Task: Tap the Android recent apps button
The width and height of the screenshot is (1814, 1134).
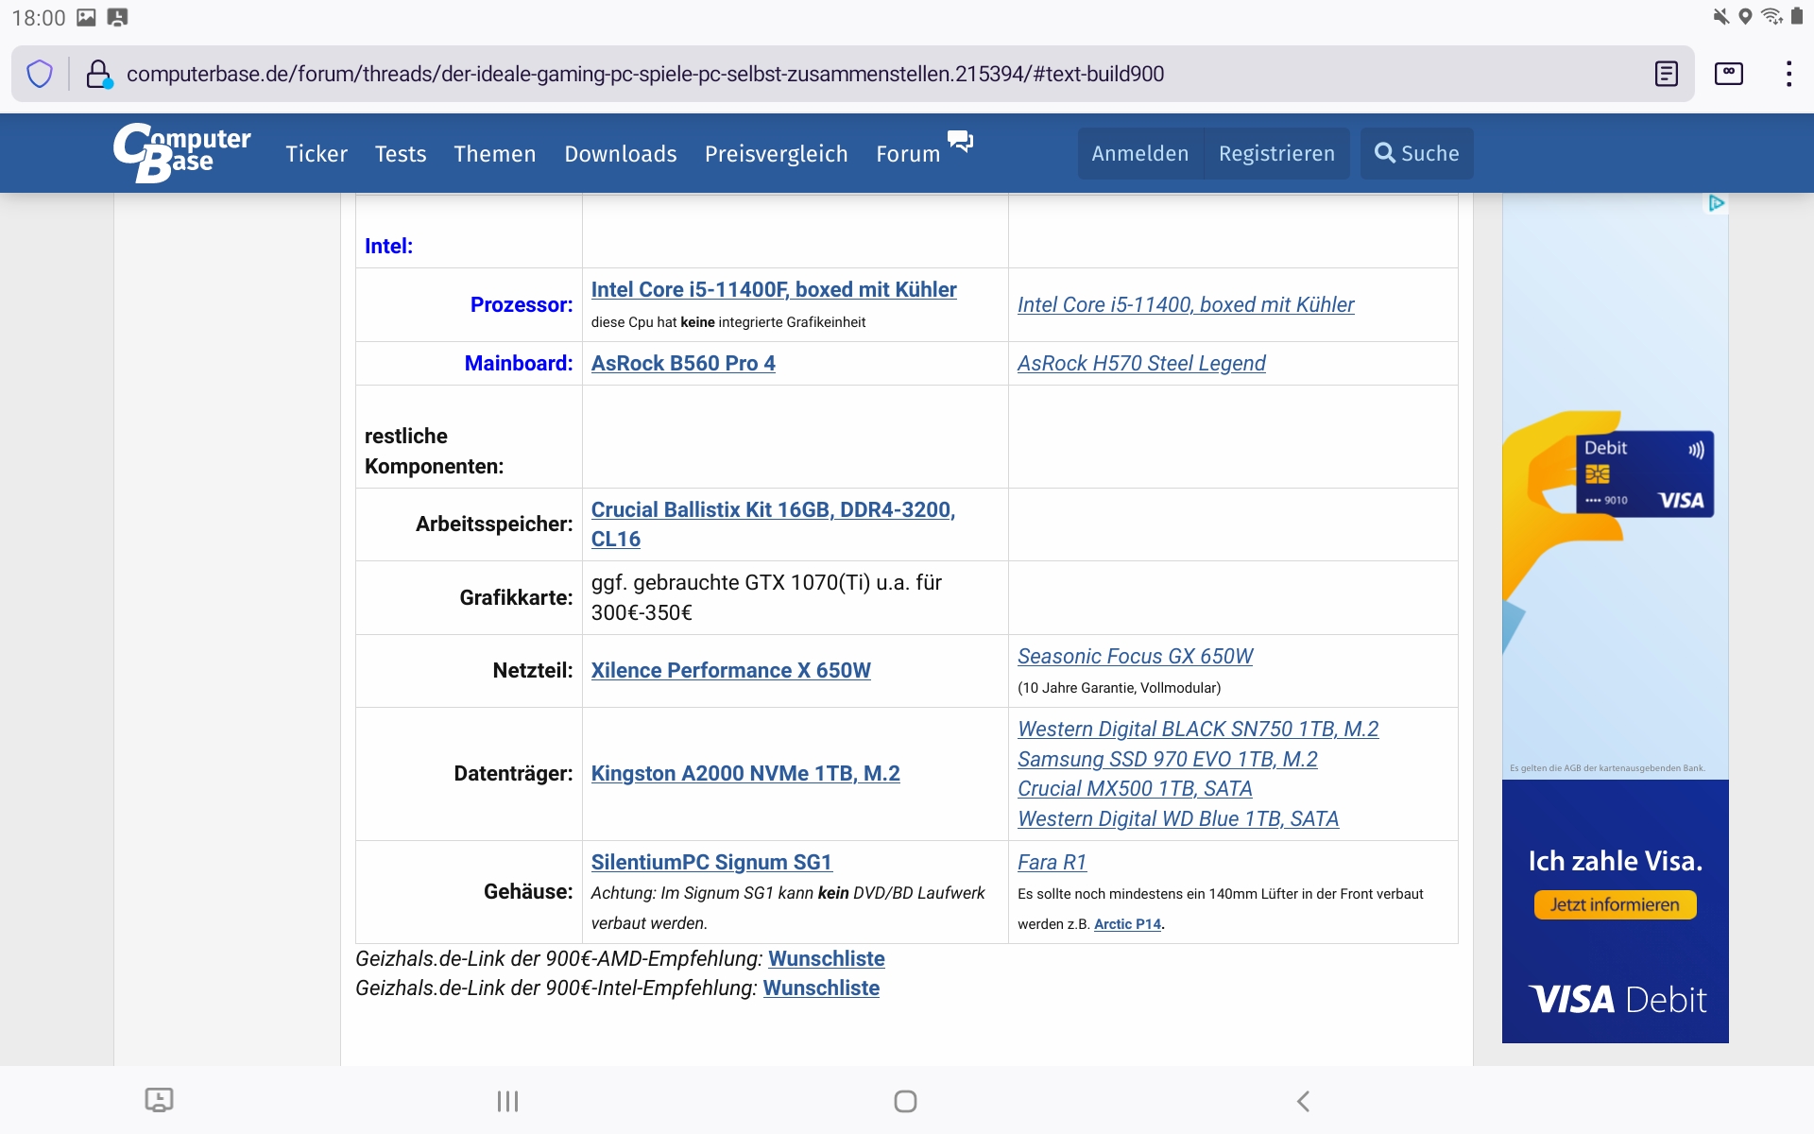Action: coord(507,1100)
